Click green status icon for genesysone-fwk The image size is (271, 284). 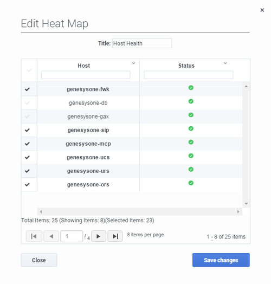[191, 88]
